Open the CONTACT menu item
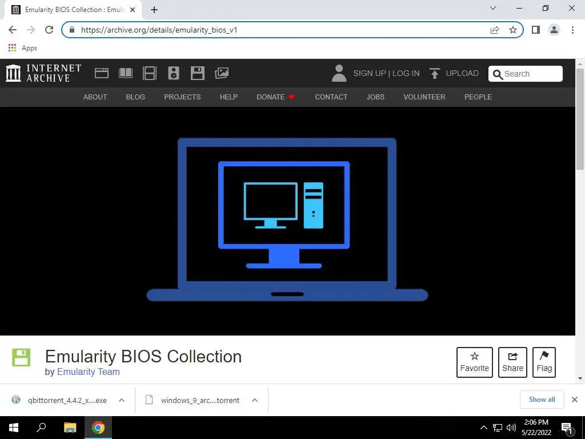 331,97
